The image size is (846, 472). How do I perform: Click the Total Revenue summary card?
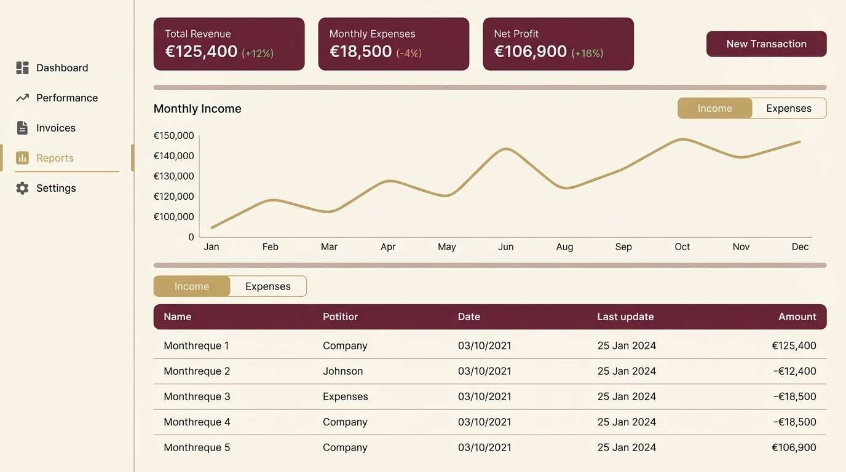coord(229,44)
